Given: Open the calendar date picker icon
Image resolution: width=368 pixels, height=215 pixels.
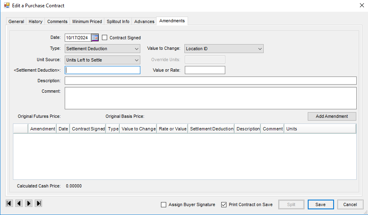Looking at the screenshot, I should pos(95,38).
